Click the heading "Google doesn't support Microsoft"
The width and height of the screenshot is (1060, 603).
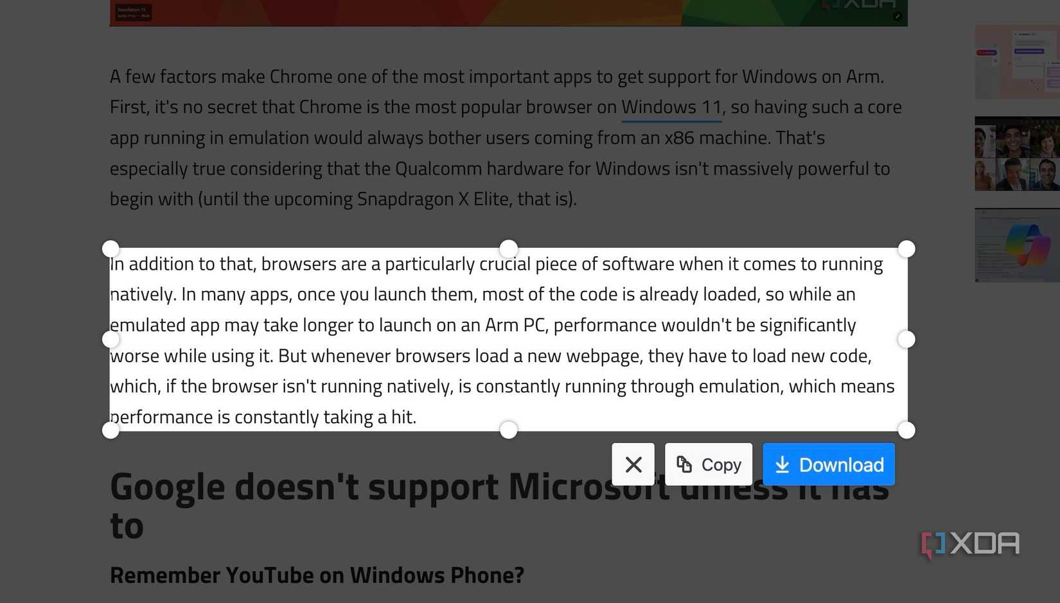pyautogui.click(x=499, y=506)
